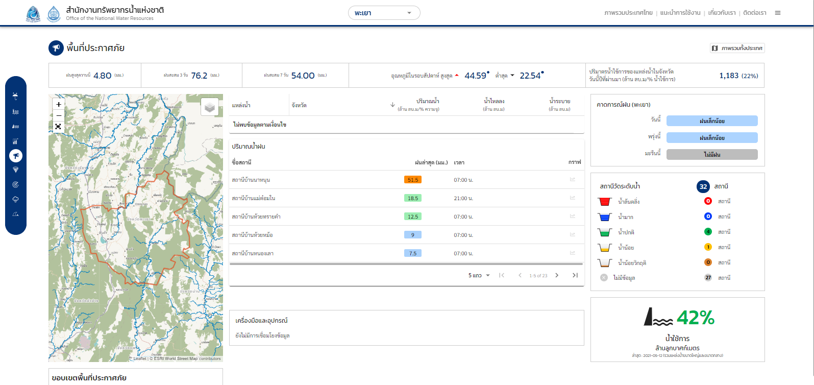Click the grey 27 stations count circle

pos(708,278)
